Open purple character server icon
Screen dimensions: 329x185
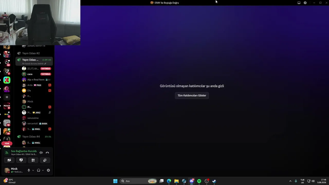[7, 89]
